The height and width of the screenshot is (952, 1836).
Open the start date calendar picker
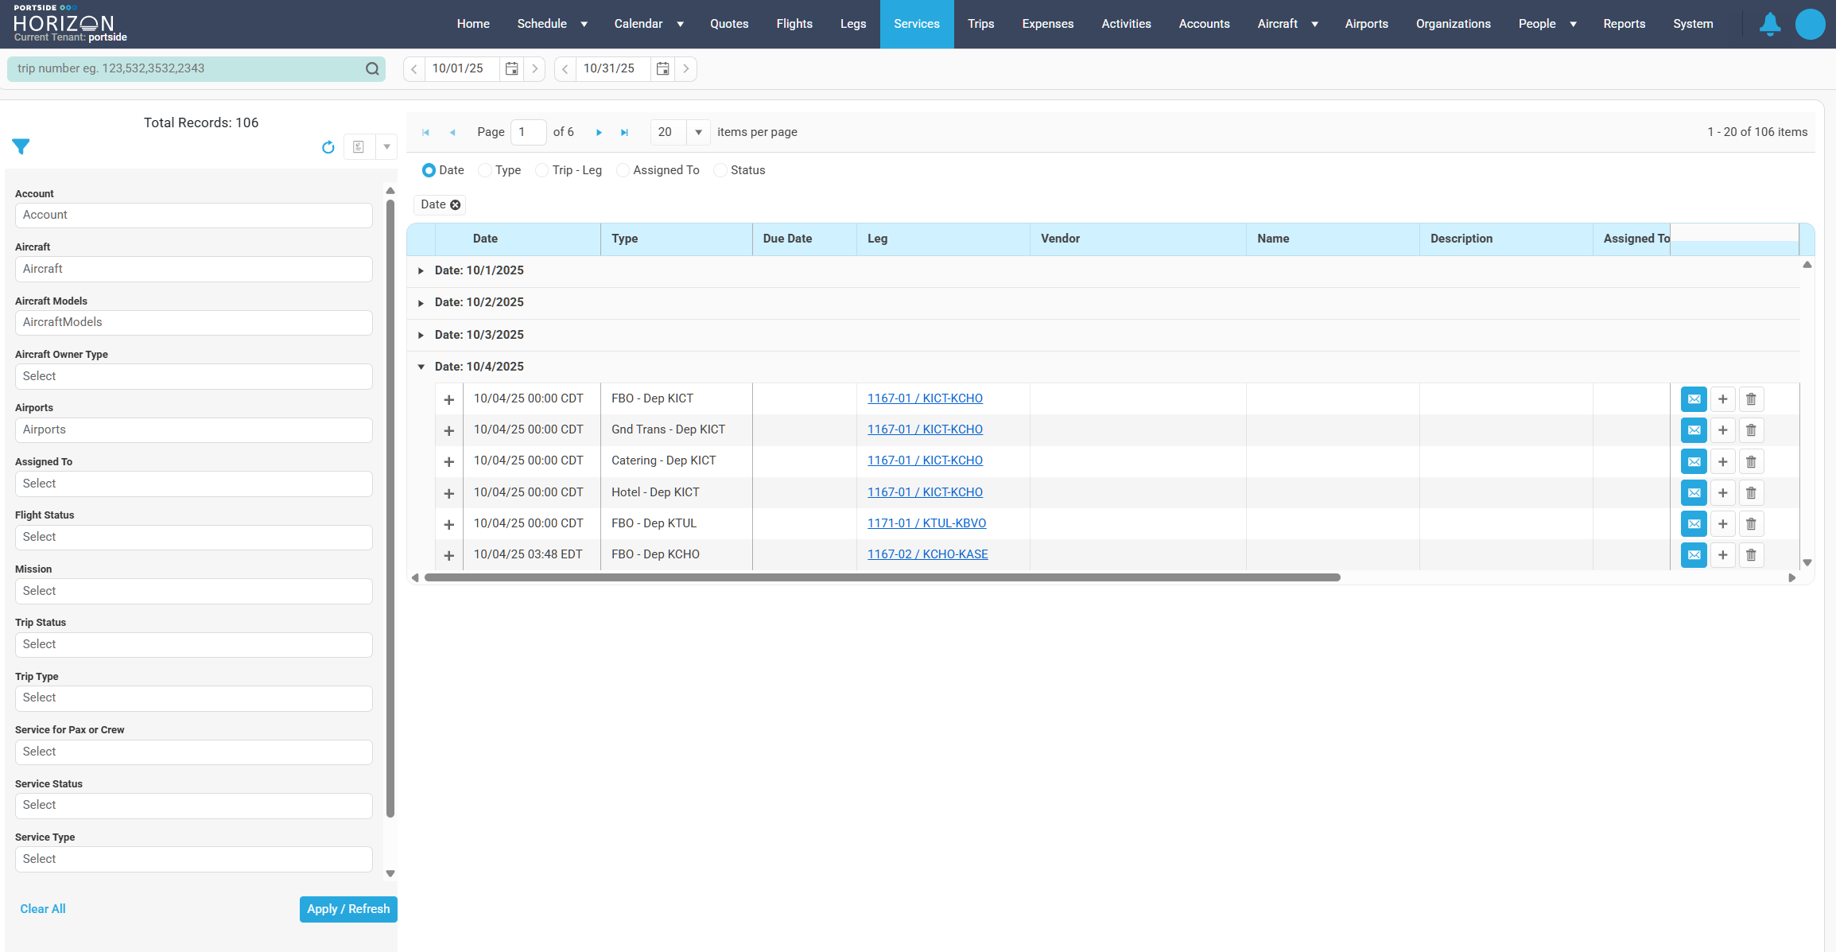512,69
